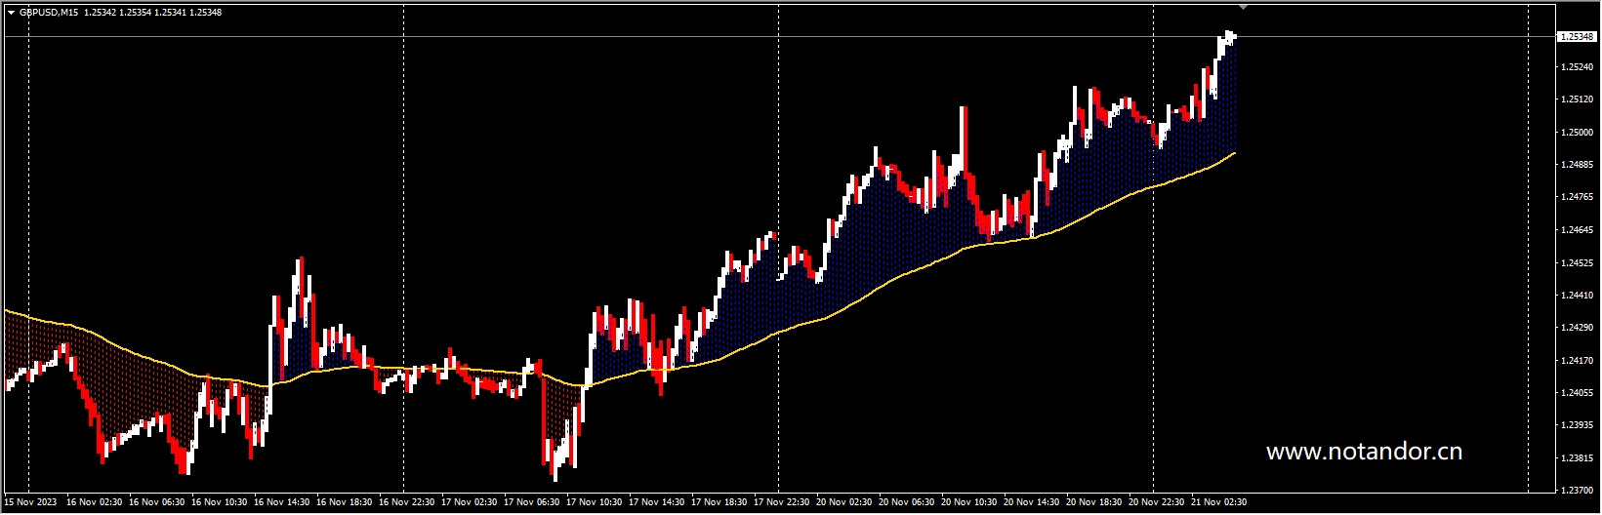This screenshot has height=515, width=1602.
Task: Click the 20 Nov 18:30 time label
Action: tap(1094, 503)
